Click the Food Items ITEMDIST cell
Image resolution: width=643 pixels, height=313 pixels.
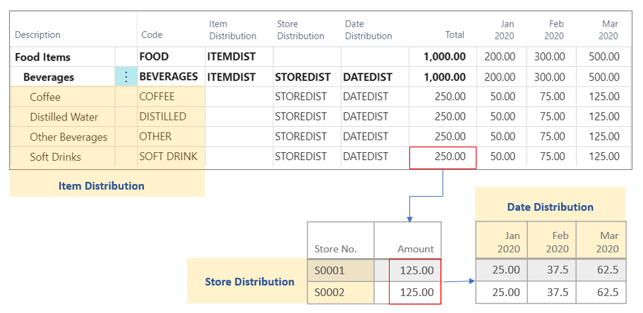231,57
